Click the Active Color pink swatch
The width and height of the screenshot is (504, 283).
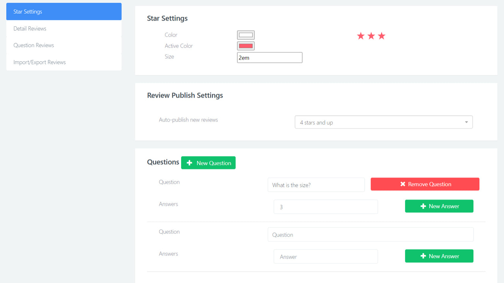(245, 46)
